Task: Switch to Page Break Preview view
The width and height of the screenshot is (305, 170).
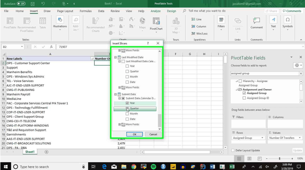Action: coord(259,158)
